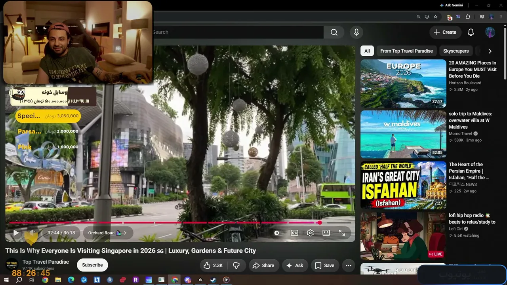Click the YouTube search magnifier button
Screen dimensions: 507x285
coord(334,32)
